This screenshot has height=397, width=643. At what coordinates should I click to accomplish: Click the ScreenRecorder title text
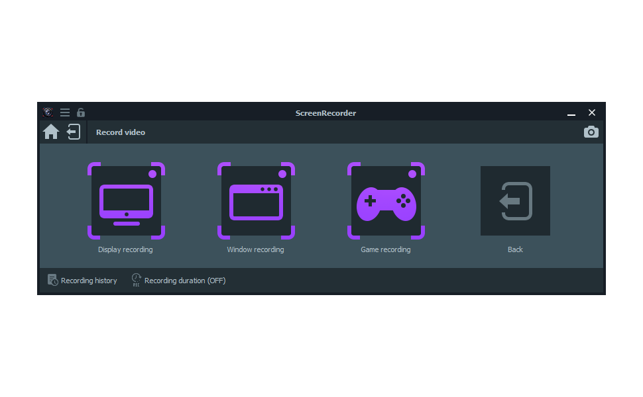click(325, 113)
